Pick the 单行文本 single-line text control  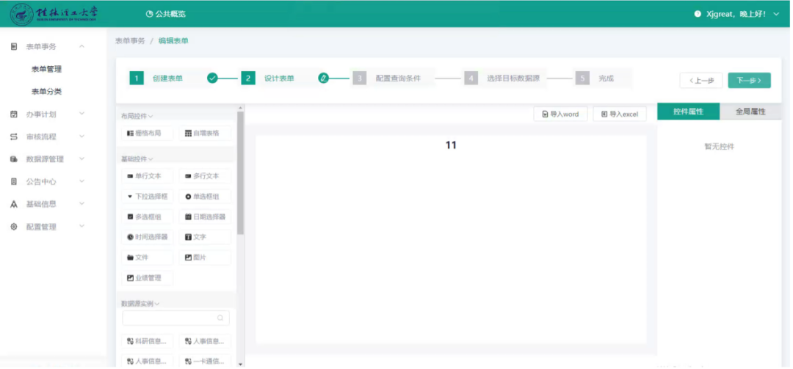(x=147, y=176)
